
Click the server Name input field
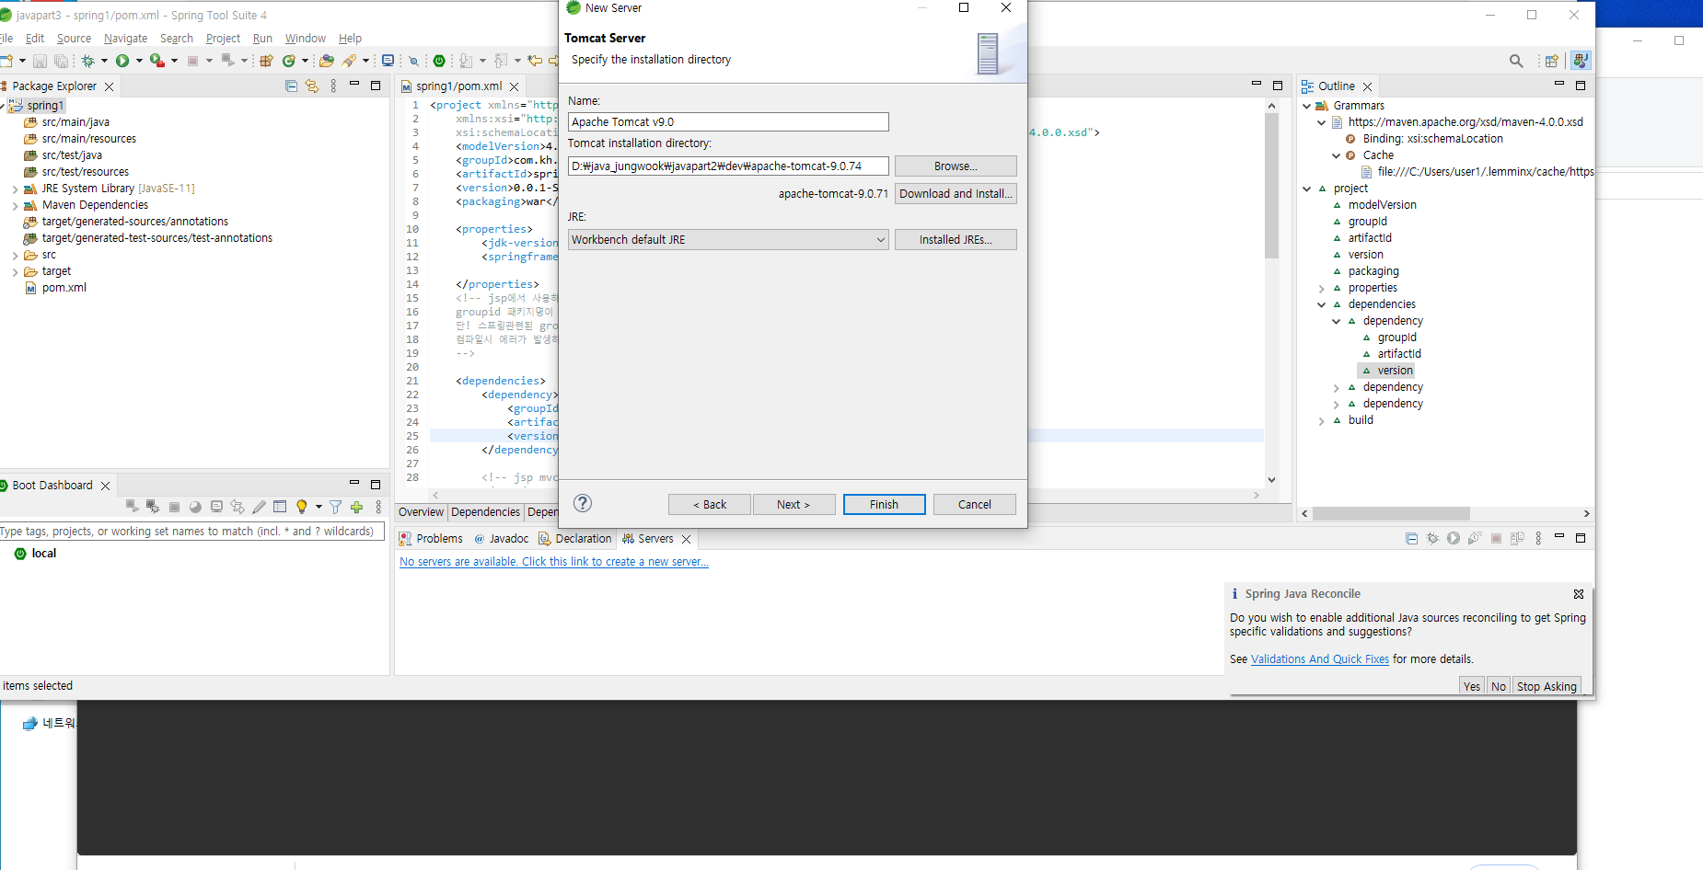728,122
